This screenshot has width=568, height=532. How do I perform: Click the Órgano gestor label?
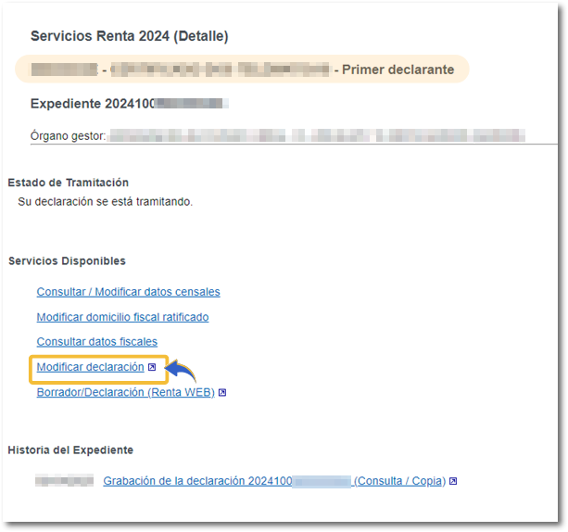pos(69,136)
